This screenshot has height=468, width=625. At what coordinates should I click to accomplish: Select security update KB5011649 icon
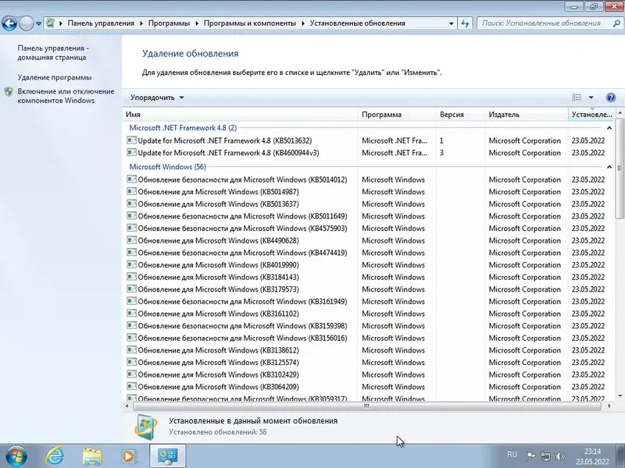click(x=131, y=216)
